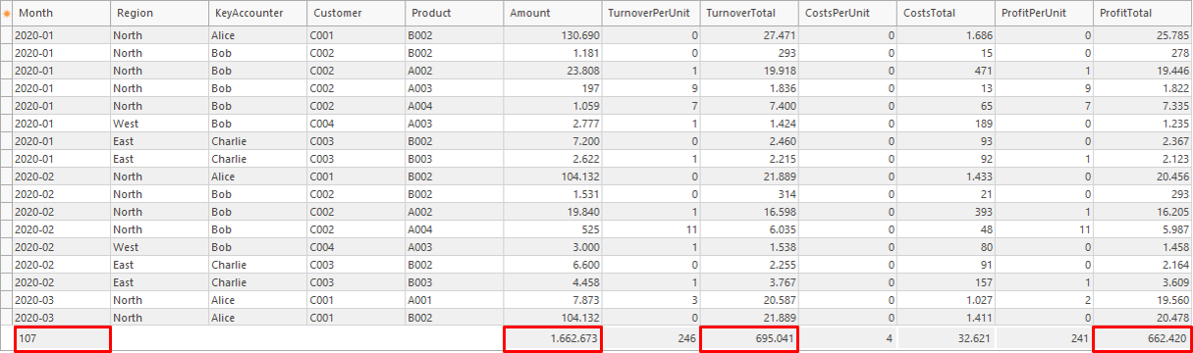Screen dimensions: 1193x353
Task: Click the ProfitTotal cell 5.987
Action: point(1142,228)
